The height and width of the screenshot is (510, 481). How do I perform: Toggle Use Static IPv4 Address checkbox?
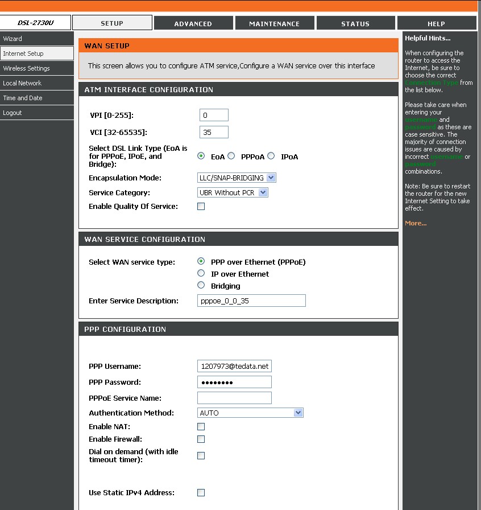tap(201, 492)
